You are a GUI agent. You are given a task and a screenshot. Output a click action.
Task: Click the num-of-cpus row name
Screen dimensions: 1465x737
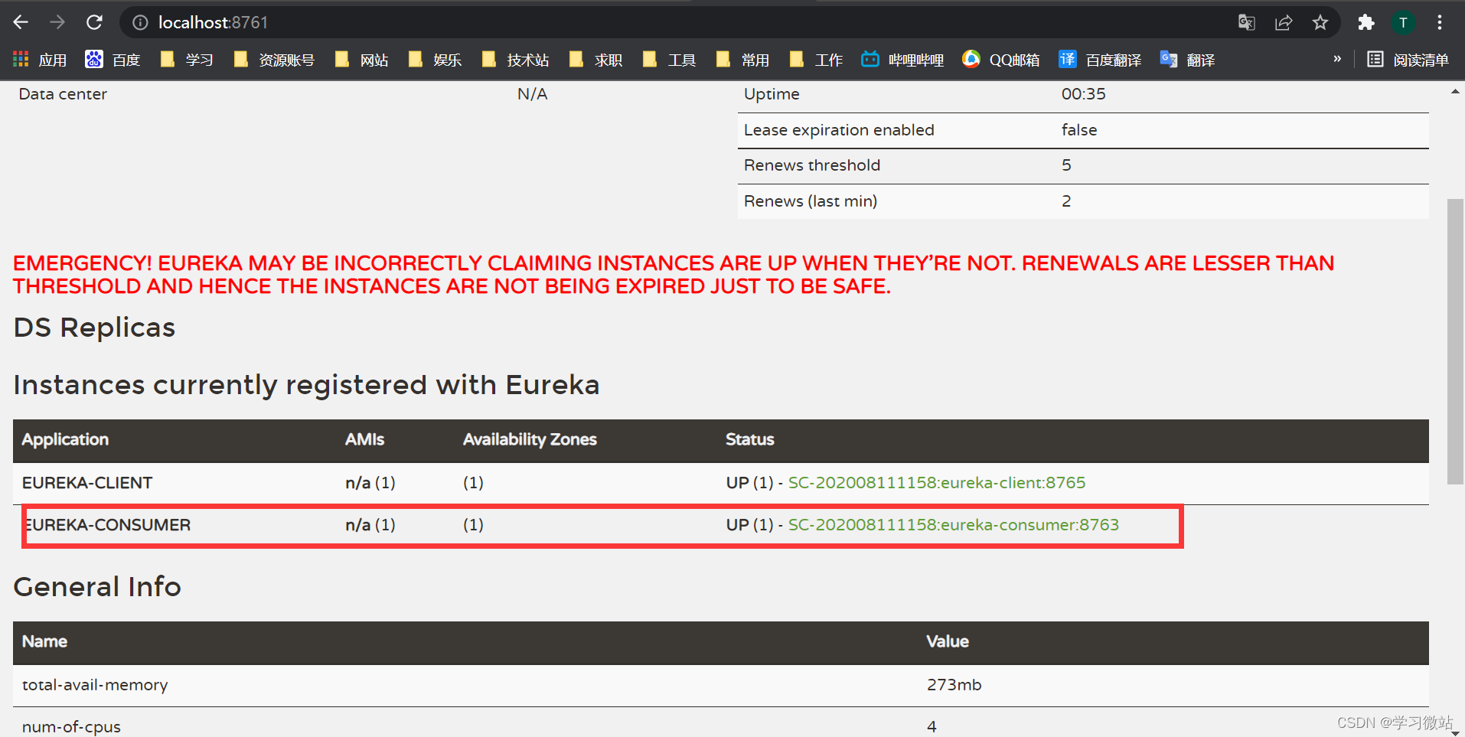pyautogui.click(x=71, y=727)
